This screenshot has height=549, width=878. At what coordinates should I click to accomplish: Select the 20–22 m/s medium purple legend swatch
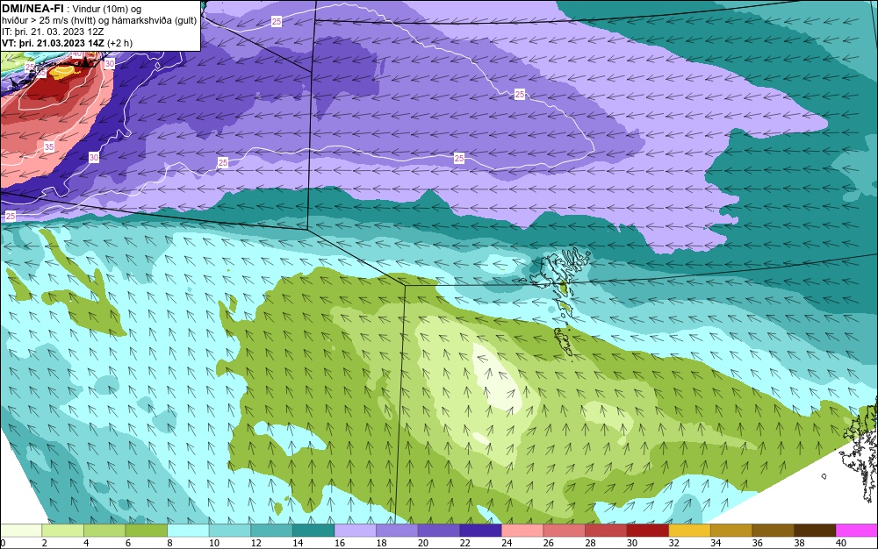coord(438,531)
